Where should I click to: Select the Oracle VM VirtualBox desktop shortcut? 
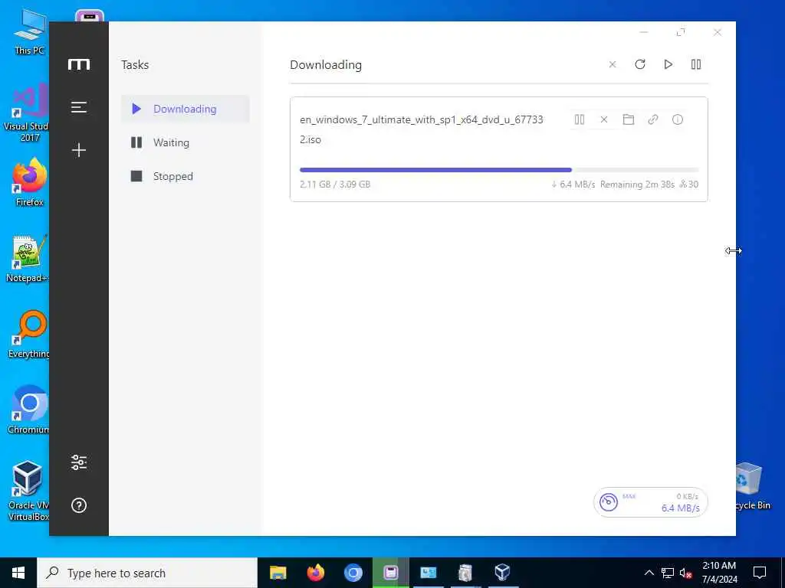(x=28, y=491)
